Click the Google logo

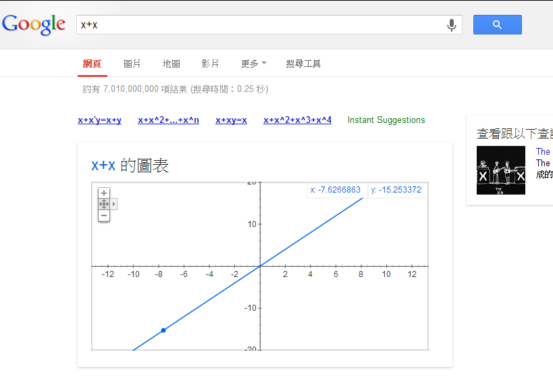click(34, 25)
